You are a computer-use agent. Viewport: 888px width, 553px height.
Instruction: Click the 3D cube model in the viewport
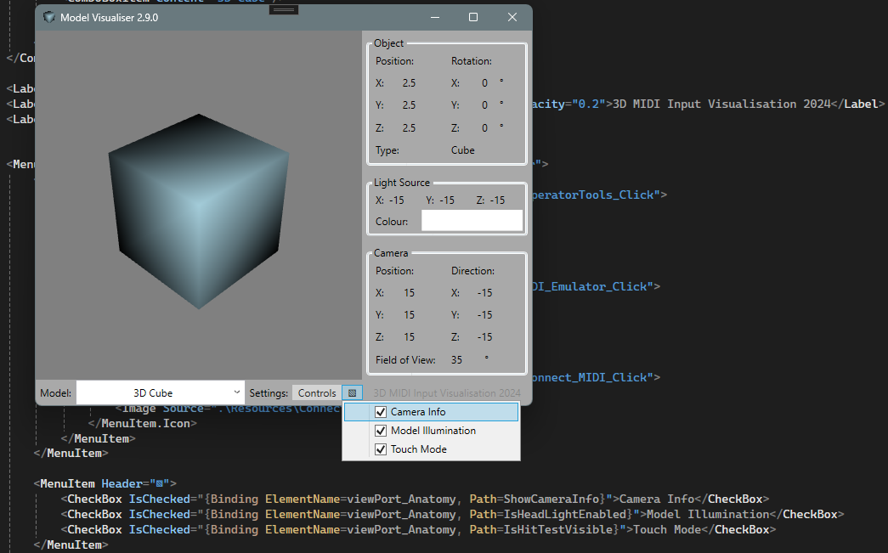click(197, 208)
